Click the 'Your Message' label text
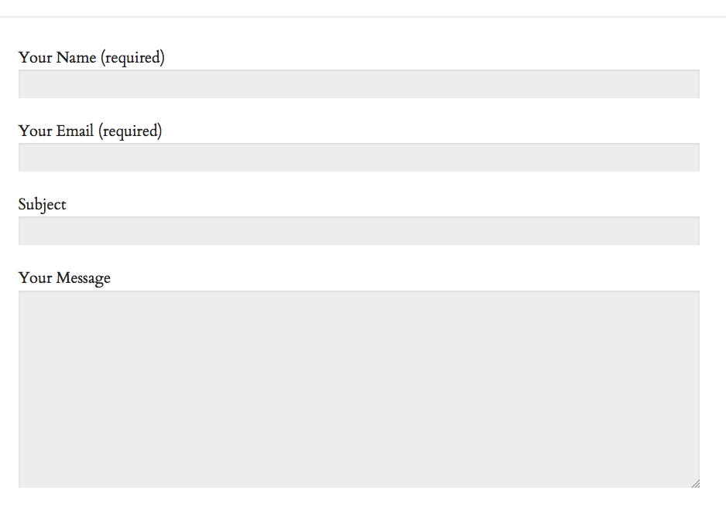726x507 pixels. (64, 278)
